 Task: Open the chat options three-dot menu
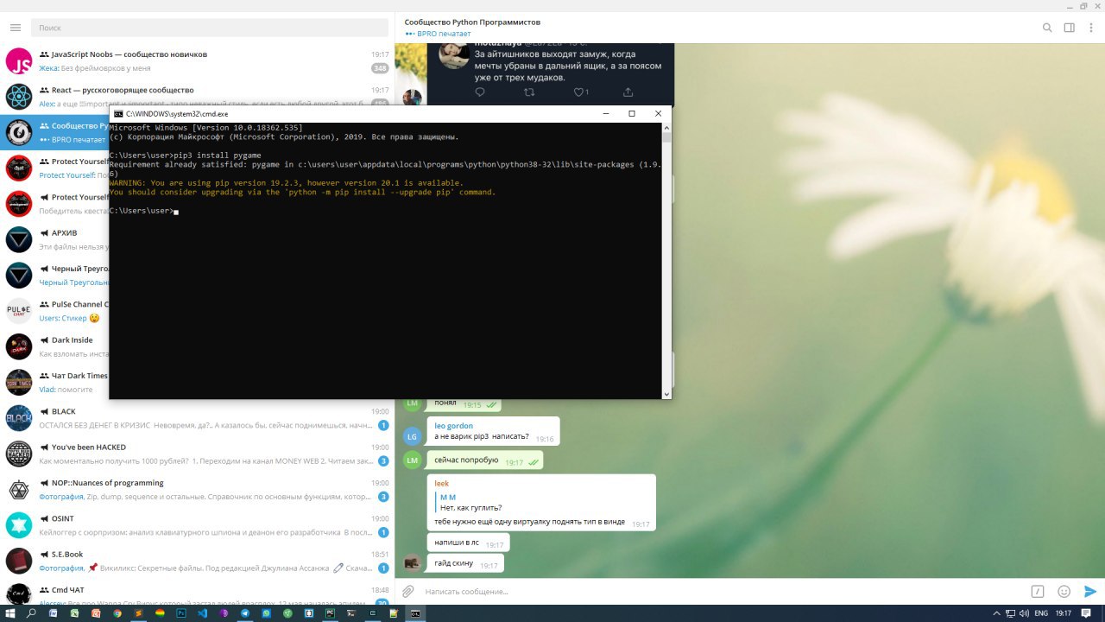1091,28
